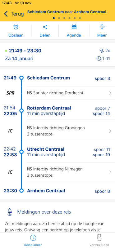Switch to the Vertrektijden tab
This screenshot has width=115, height=248.
click(99, 241)
